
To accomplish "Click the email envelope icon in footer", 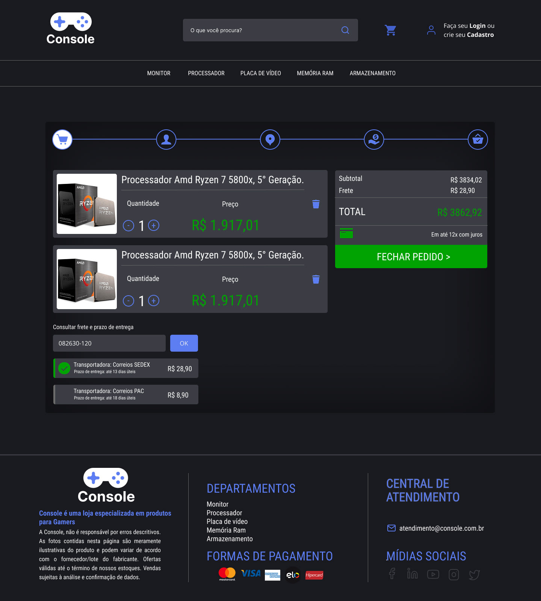I will pos(391,528).
